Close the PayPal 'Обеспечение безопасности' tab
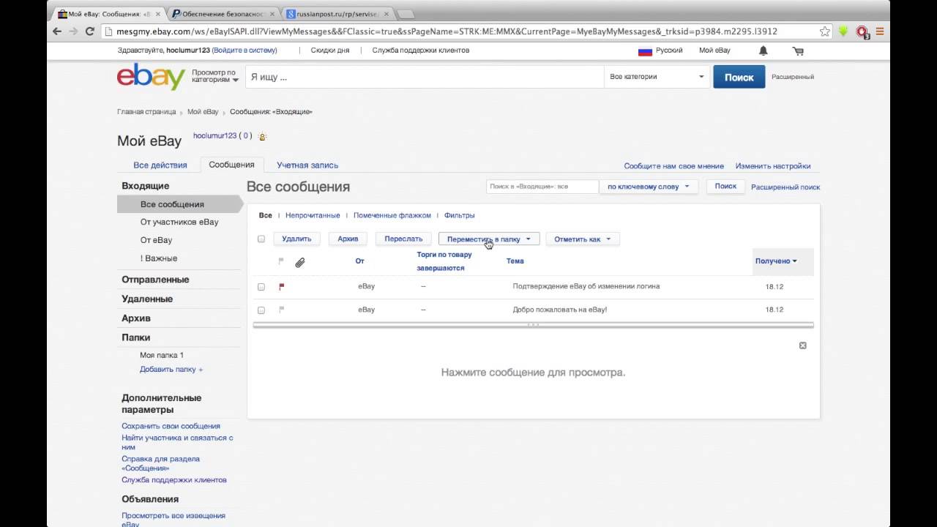 272,14
